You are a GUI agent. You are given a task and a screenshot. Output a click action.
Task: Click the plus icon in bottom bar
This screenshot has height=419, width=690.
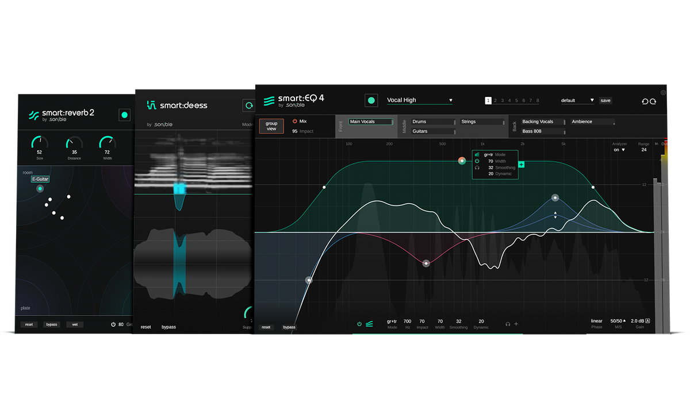[516, 324]
